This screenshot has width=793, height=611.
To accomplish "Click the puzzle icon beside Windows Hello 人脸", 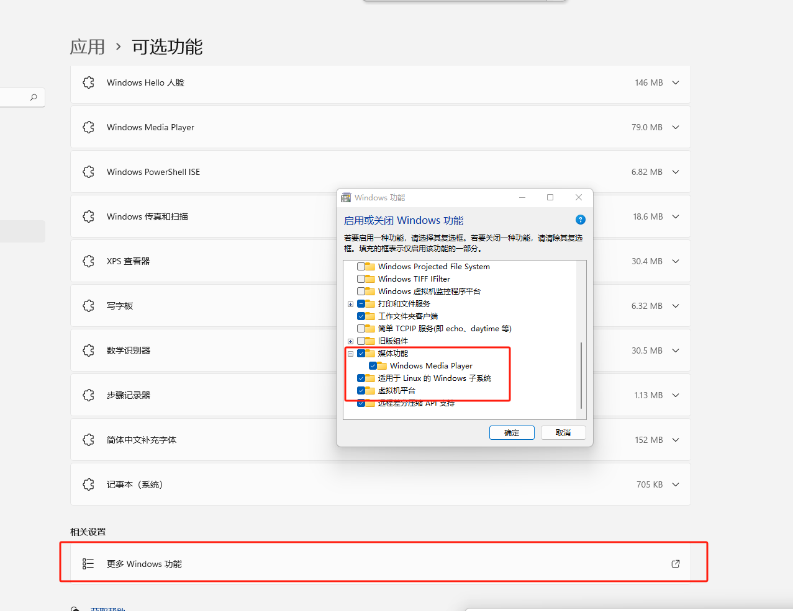I will tap(88, 83).
